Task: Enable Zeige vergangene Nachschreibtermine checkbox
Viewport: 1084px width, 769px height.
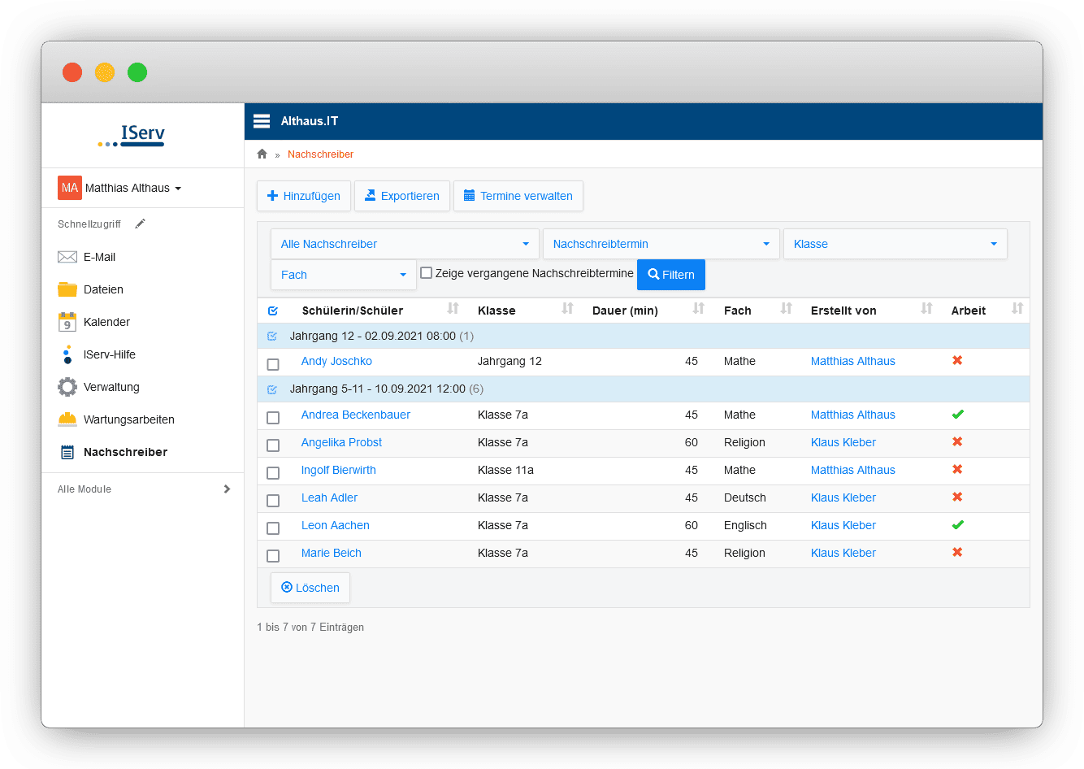Action: (x=426, y=273)
